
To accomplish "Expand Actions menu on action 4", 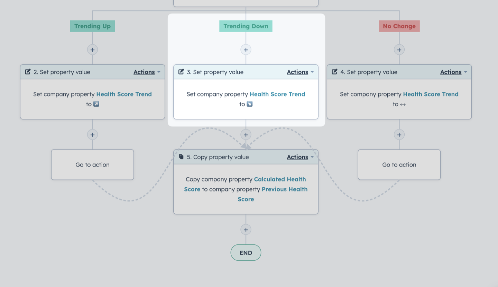I will pyautogui.click(x=454, y=72).
